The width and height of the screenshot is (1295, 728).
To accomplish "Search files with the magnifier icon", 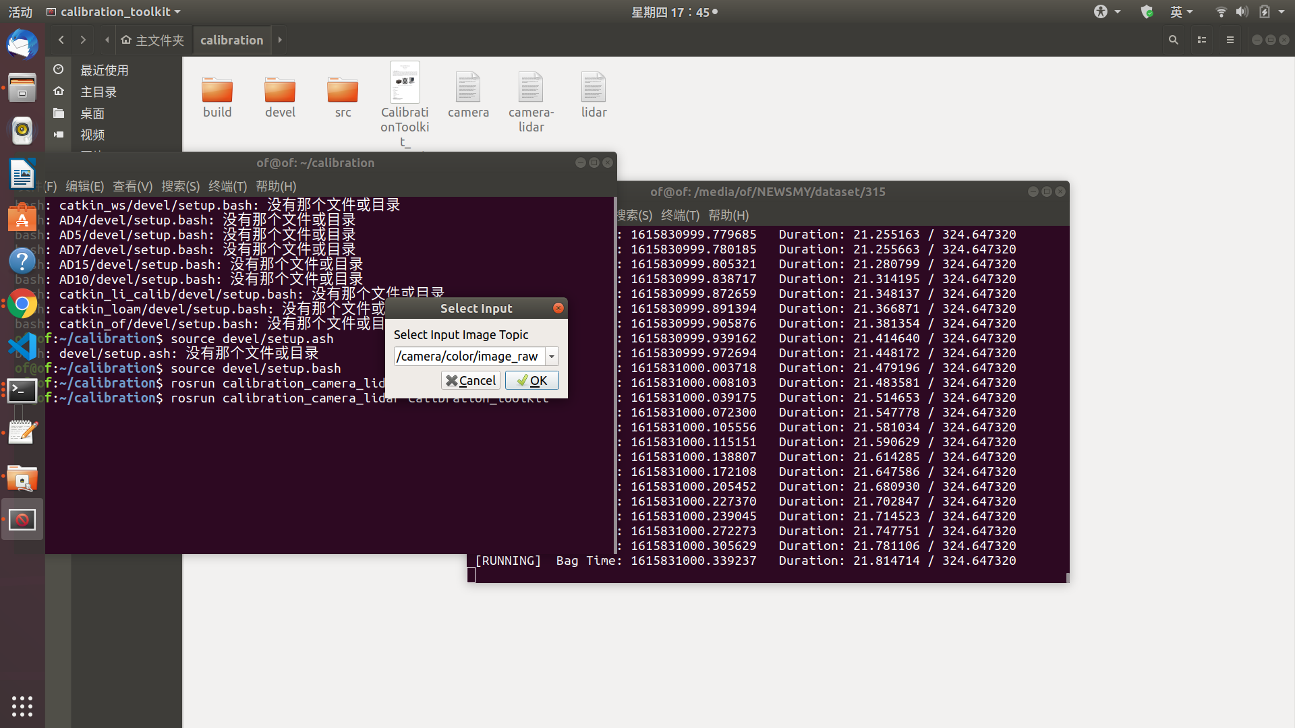I will [1174, 40].
